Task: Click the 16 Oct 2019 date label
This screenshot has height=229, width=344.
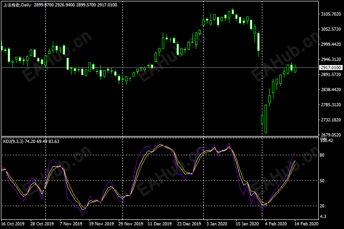Action: (13, 224)
